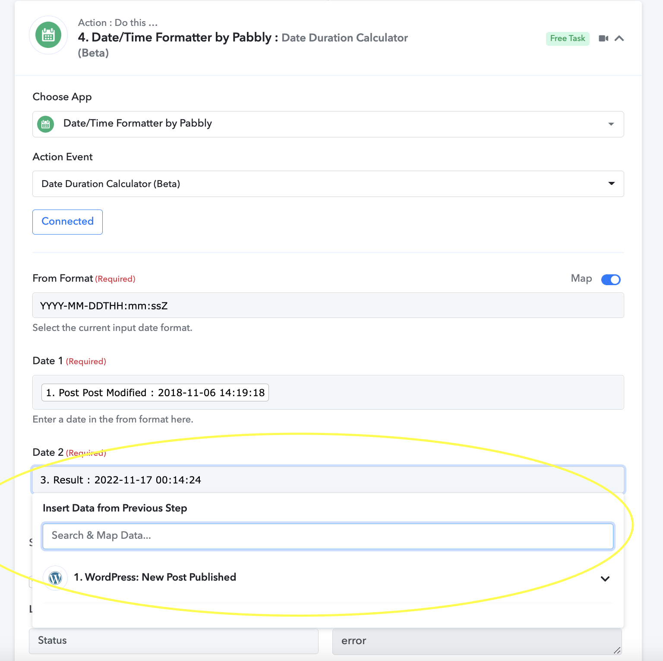663x661 pixels.
Task: Click the From Format input field
Action: [328, 305]
